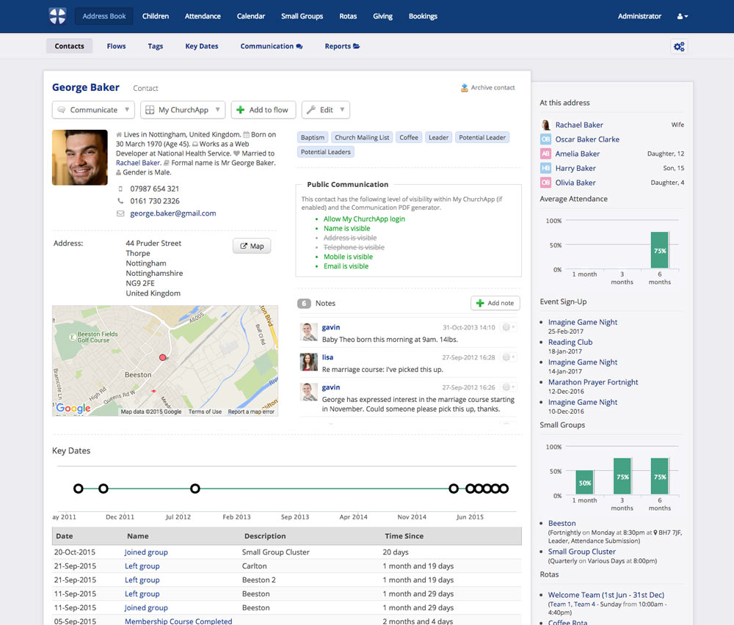Open the ChurchSuite home logo
Image resolution: width=734 pixels, height=625 pixels.
point(57,15)
